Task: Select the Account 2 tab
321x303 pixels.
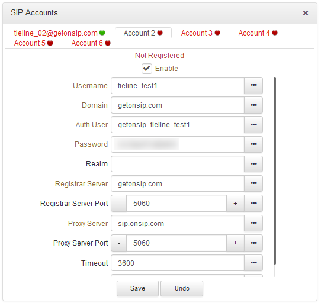Action: pyautogui.click(x=143, y=33)
